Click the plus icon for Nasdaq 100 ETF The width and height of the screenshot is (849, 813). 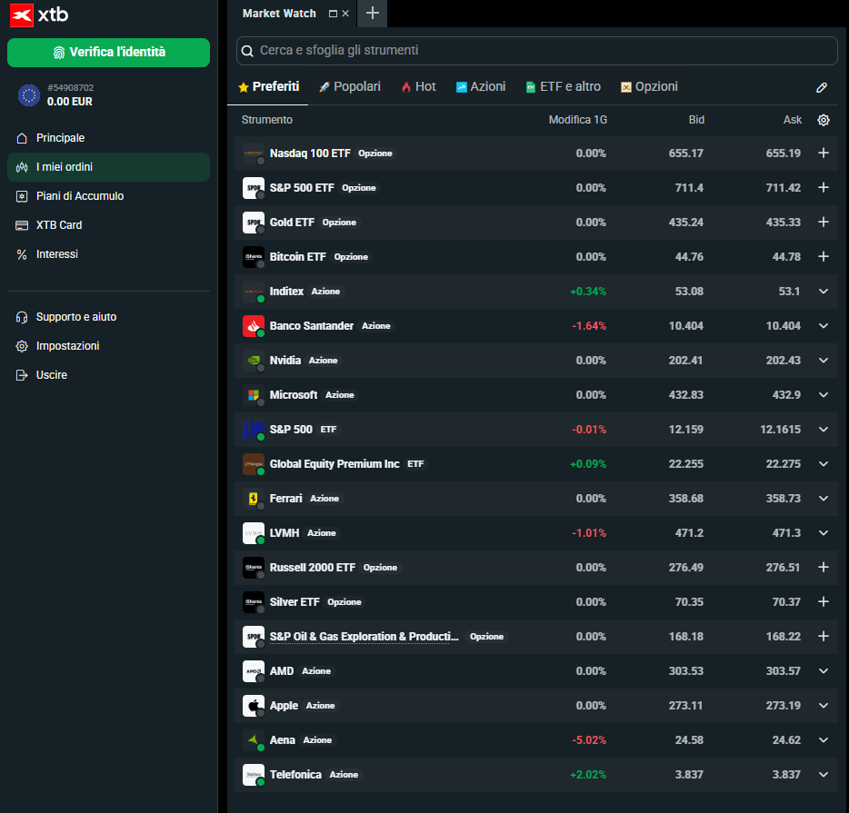point(823,154)
